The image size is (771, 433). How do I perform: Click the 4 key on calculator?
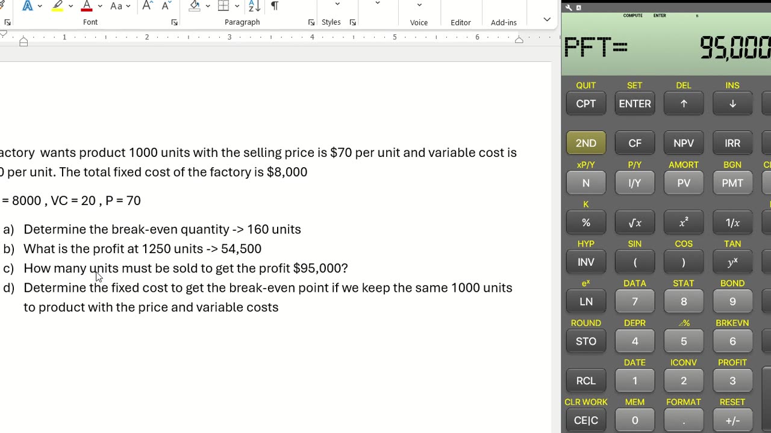(x=635, y=341)
